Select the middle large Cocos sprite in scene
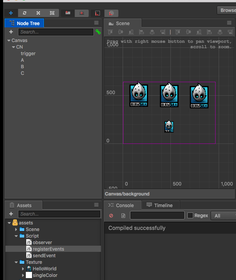Image resolution: width=236 pixels, height=280 pixels. pyautogui.click(x=169, y=95)
